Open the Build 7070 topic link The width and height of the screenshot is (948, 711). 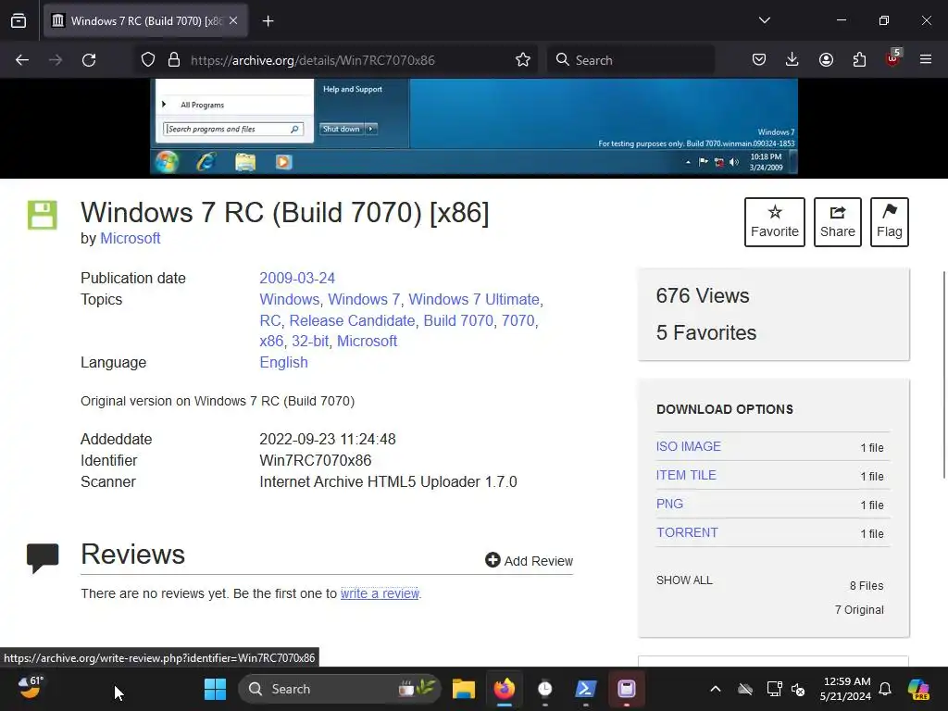tap(458, 320)
